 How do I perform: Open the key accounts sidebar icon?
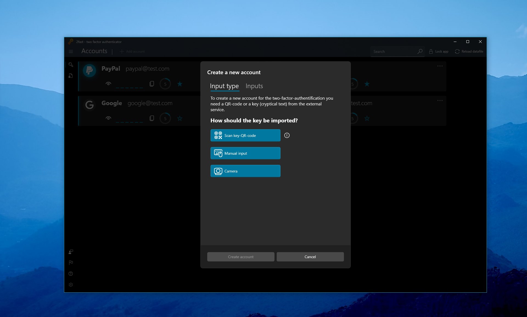71,65
